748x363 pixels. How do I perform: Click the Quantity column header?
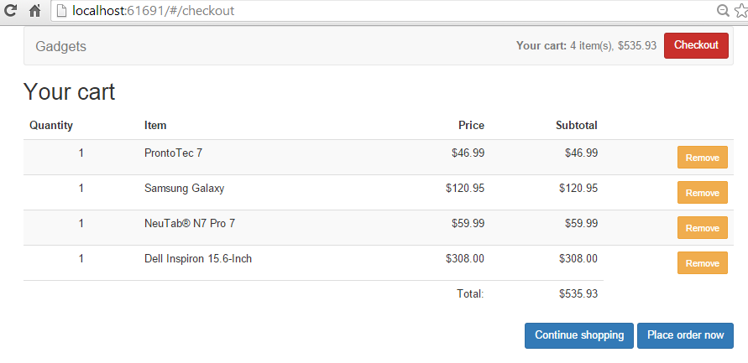point(51,126)
